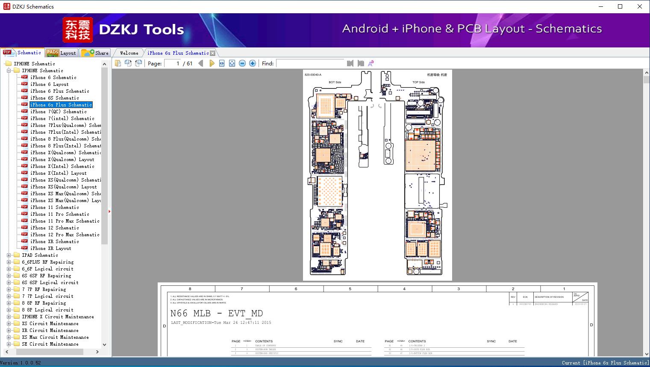Go to the next page
650x367 pixels.
point(212,63)
